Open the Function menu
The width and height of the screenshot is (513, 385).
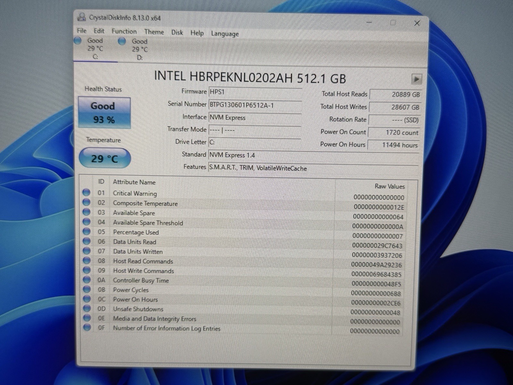coord(124,31)
